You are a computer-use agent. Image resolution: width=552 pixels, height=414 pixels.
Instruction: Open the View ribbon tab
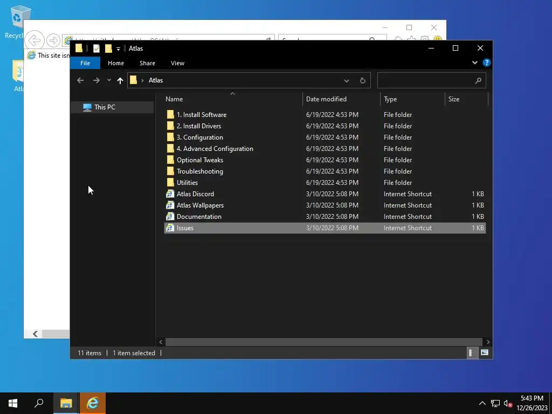point(177,63)
